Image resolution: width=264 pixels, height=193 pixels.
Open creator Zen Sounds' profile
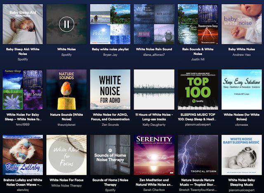110,125
